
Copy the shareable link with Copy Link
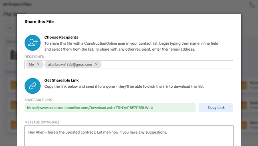[x=216, y=108]
